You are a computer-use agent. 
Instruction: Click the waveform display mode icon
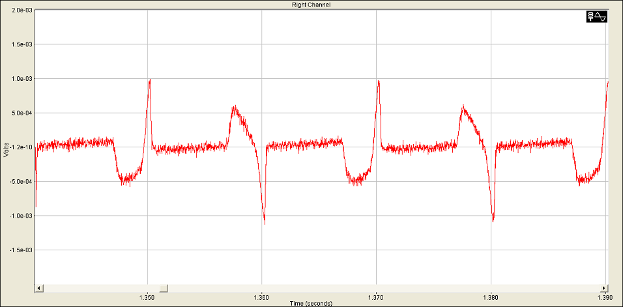pyautogui.click(x=597, y=17)
